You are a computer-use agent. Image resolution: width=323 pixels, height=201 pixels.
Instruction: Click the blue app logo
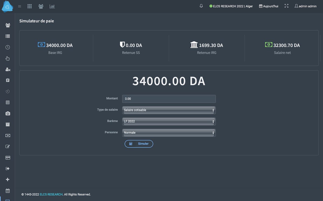tap(7, 6)
